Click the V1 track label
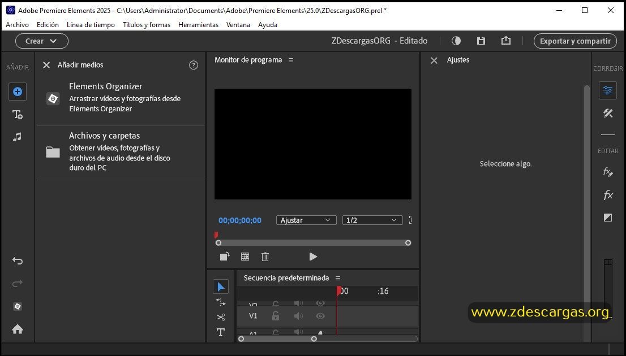 click(x=253, y=316)
